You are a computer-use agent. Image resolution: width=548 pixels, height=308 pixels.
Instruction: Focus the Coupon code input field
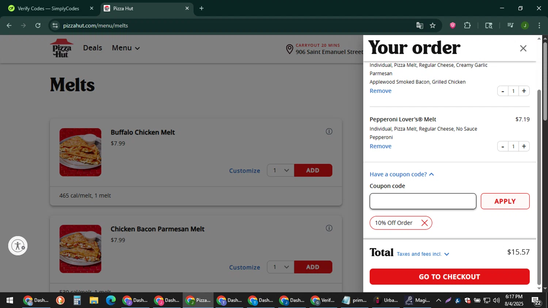pos(423,201)
